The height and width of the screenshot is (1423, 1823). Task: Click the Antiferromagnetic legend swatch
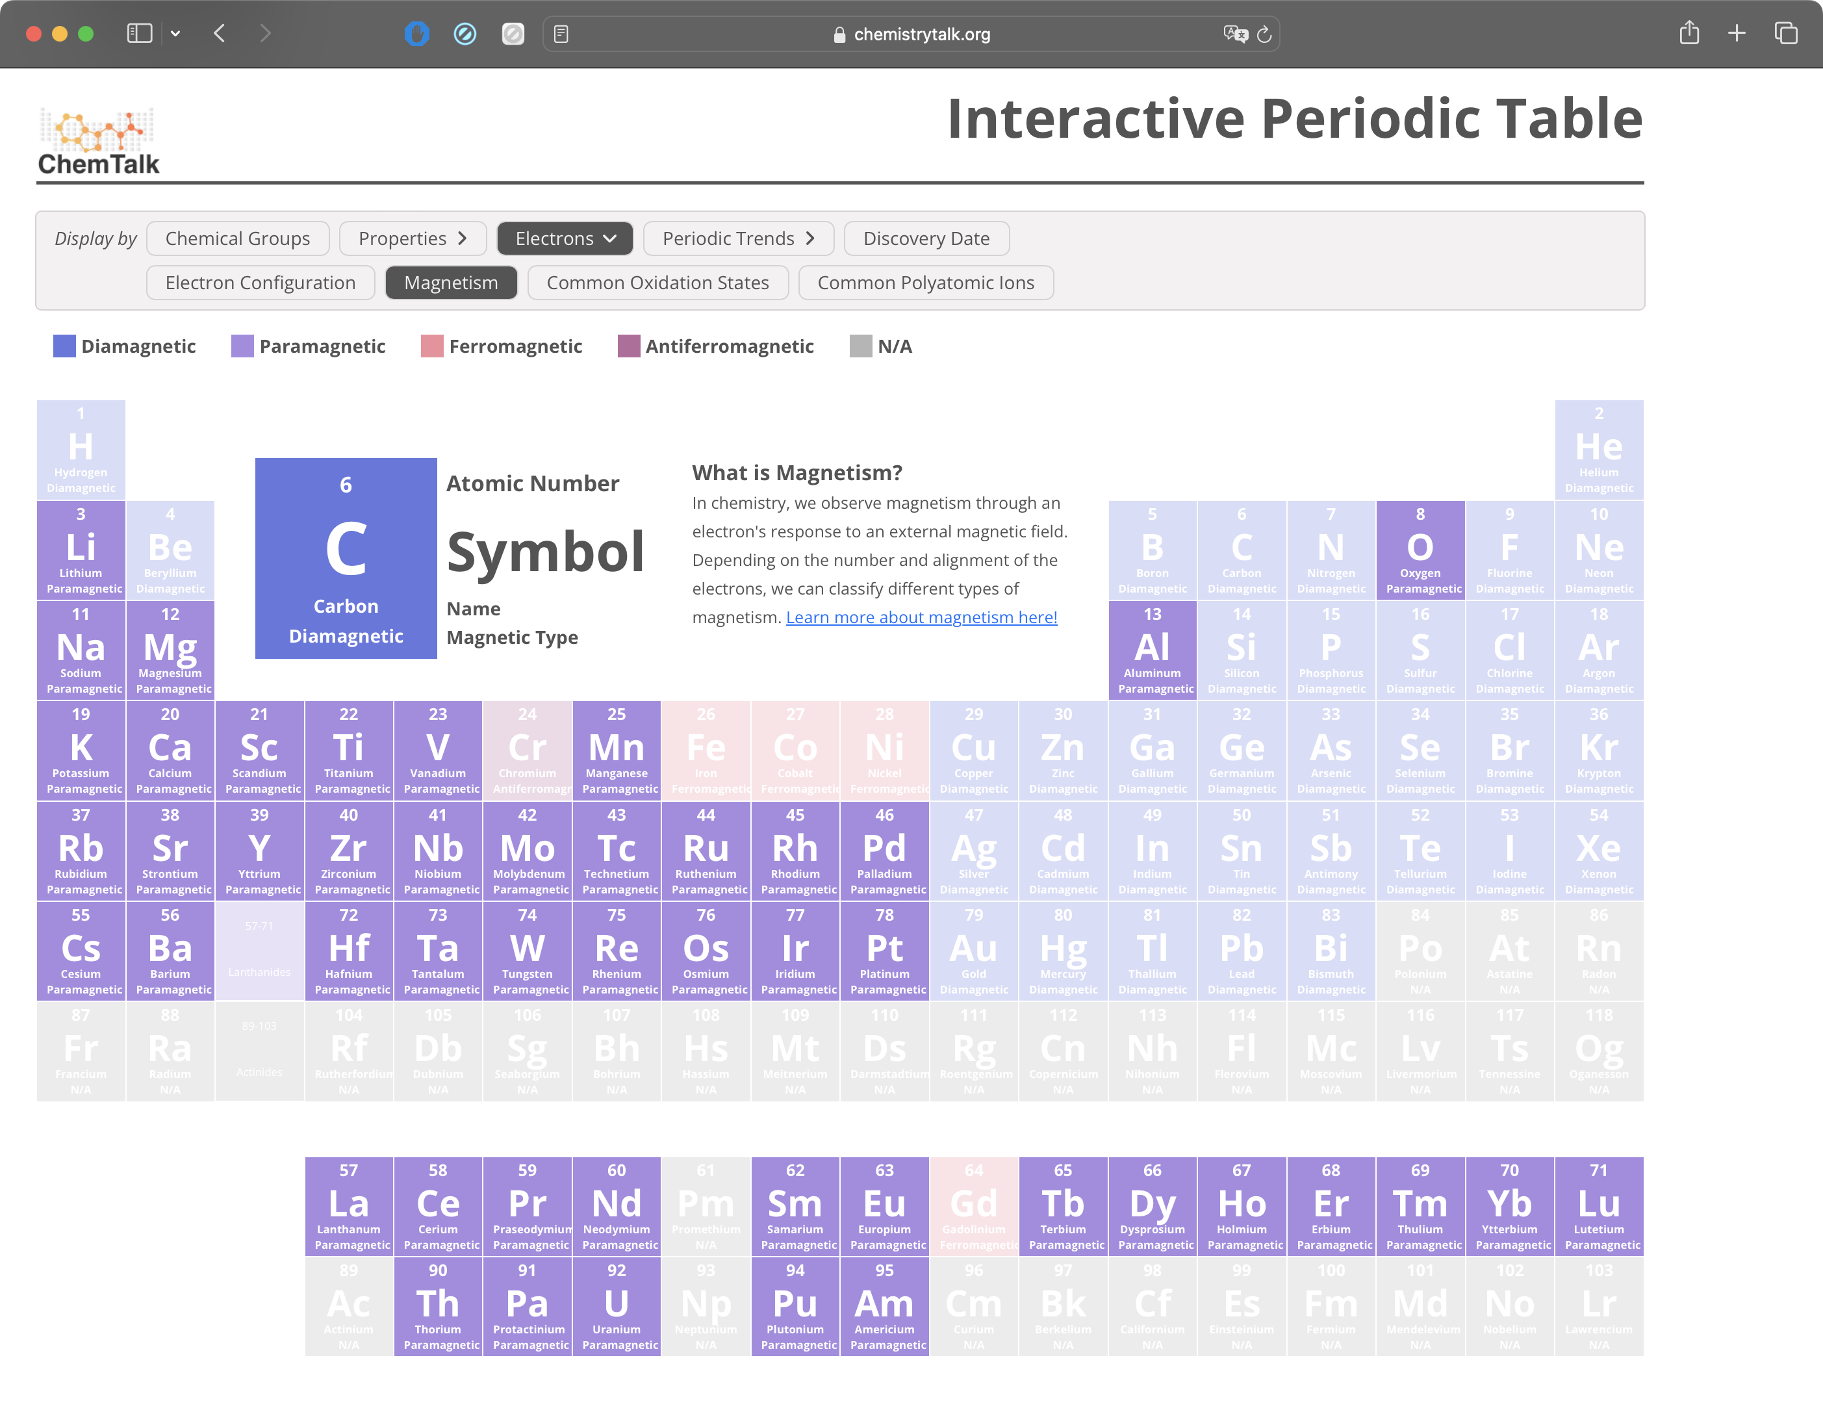628,346
